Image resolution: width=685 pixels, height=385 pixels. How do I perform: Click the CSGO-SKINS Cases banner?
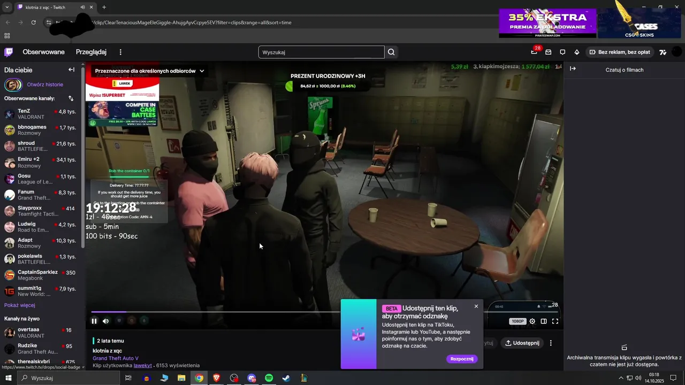pyautogui.click(x=640, y=23)
